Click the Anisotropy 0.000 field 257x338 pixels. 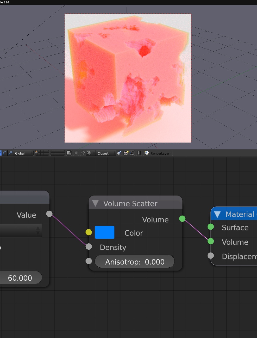pos(135,262)
